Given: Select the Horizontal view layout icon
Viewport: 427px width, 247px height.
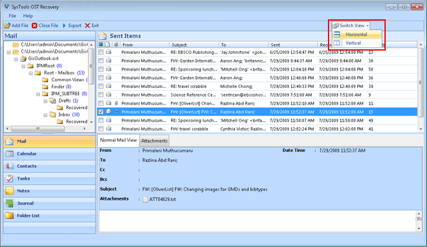Looking at the screenshot, I should click(x=337, y=35).
